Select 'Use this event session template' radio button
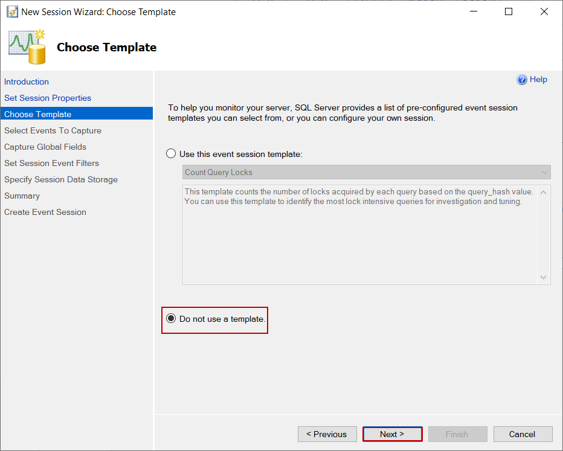This screenshot has width=563, height=451. [x=171, y=154]
